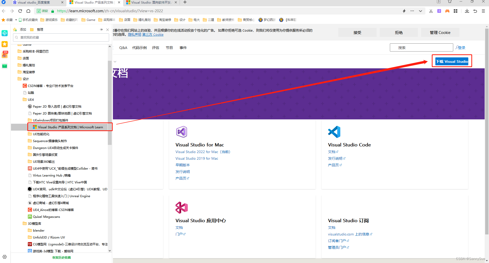Accept cookies with 接受 button

pyautogui.click(x=357, y=33)
